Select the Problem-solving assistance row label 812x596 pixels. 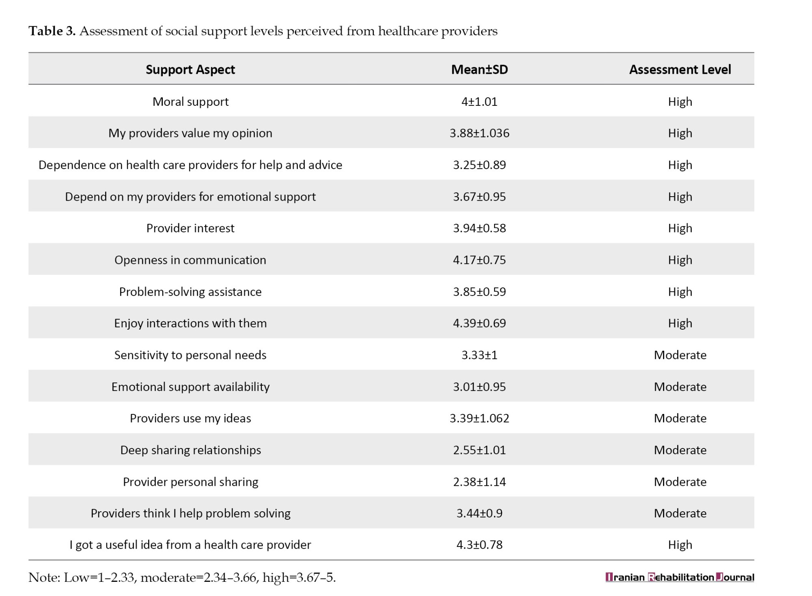[190, 292]
